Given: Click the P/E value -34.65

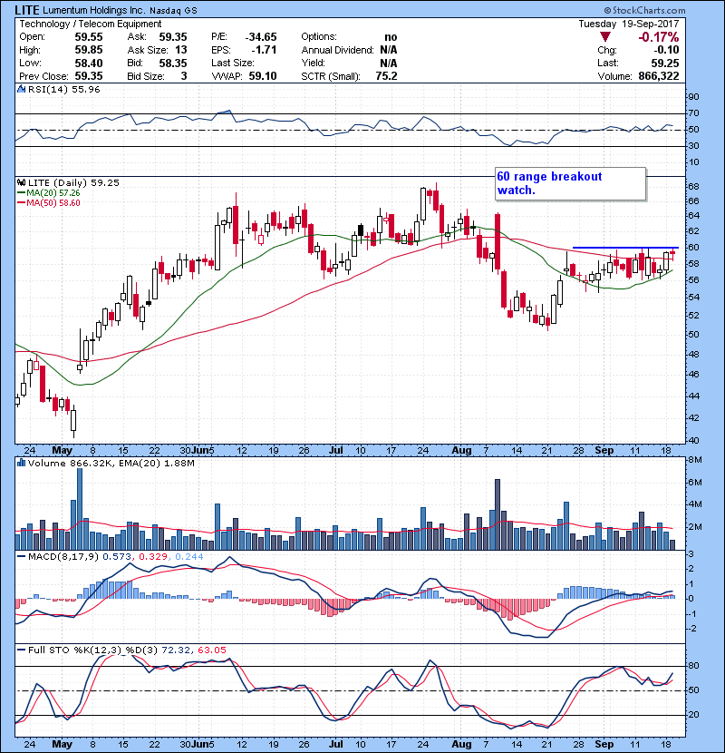Looking at the screenshot, I should (261, 37).
